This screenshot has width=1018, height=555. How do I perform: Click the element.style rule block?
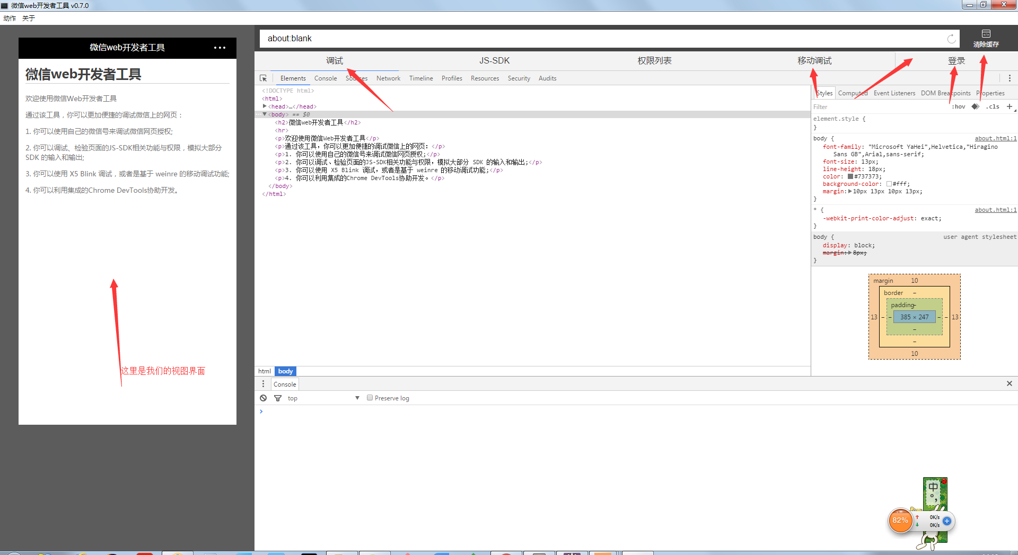[914, 123]
